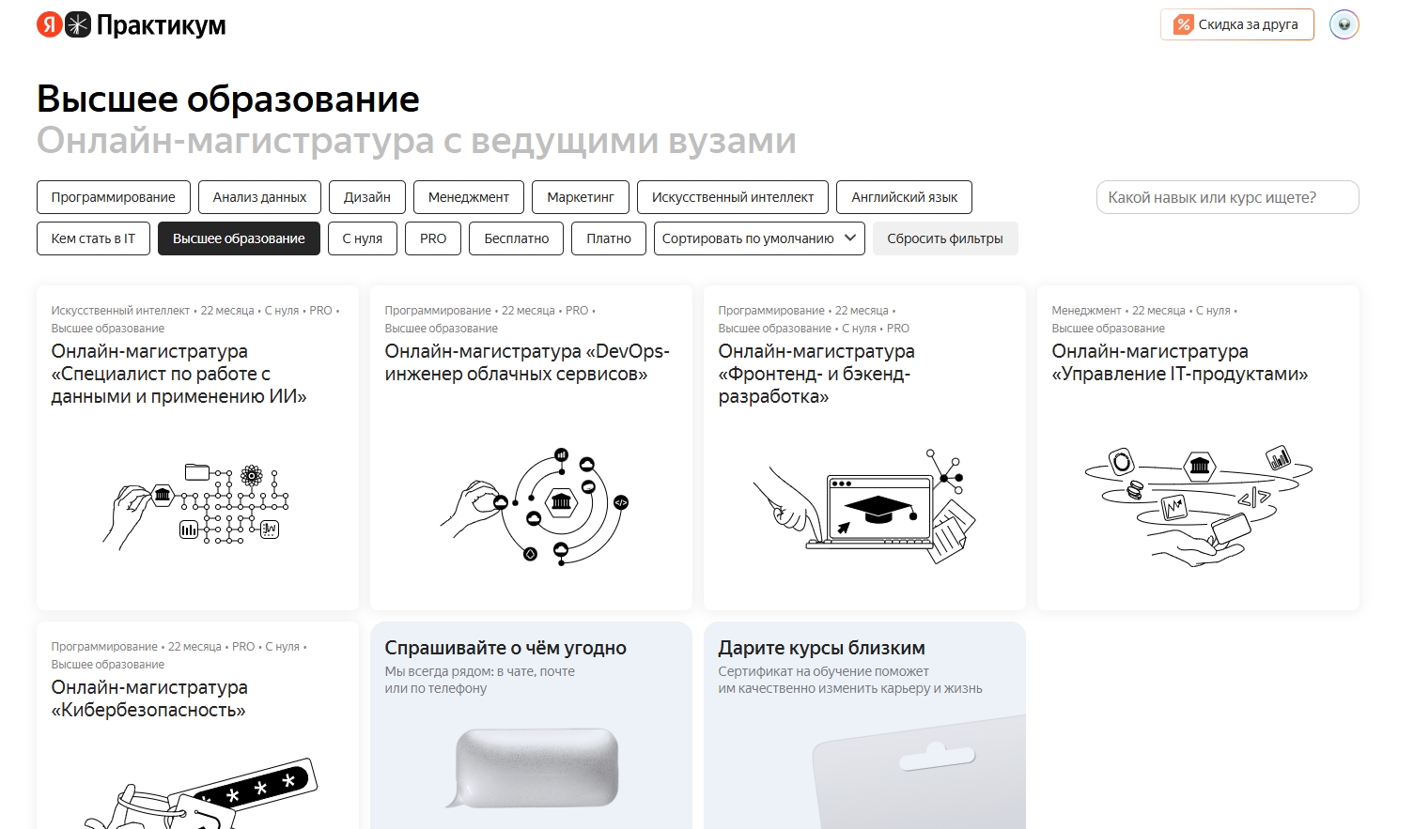Screen dimensions: 1414x829
Task: Open the user profile avatar
Action: (1344, 24)
